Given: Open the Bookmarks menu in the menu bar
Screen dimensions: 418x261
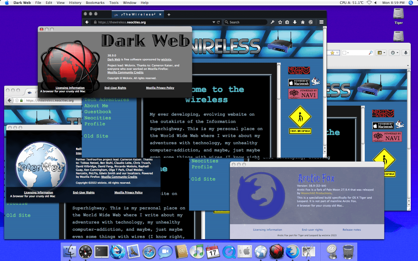Looking at the screenshot, I should [95, 3].
